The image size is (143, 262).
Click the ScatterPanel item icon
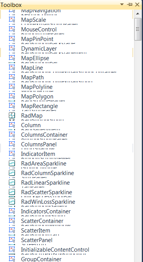tap(12, 240)
